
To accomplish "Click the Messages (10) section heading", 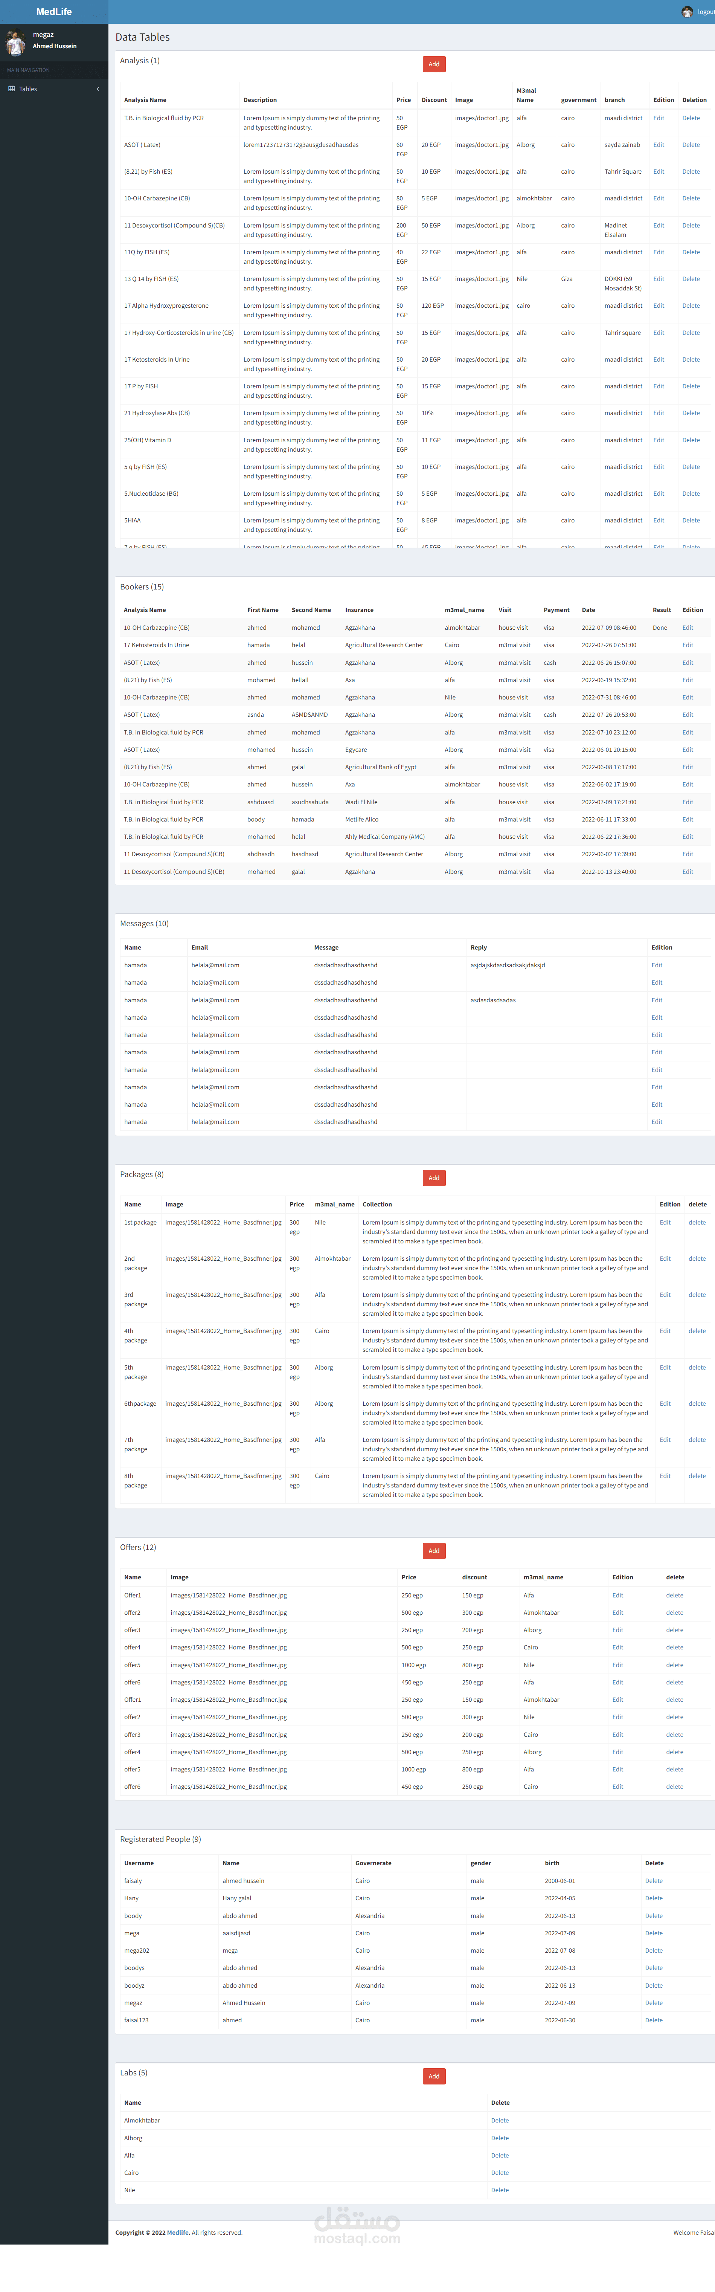I will (144, 924).
